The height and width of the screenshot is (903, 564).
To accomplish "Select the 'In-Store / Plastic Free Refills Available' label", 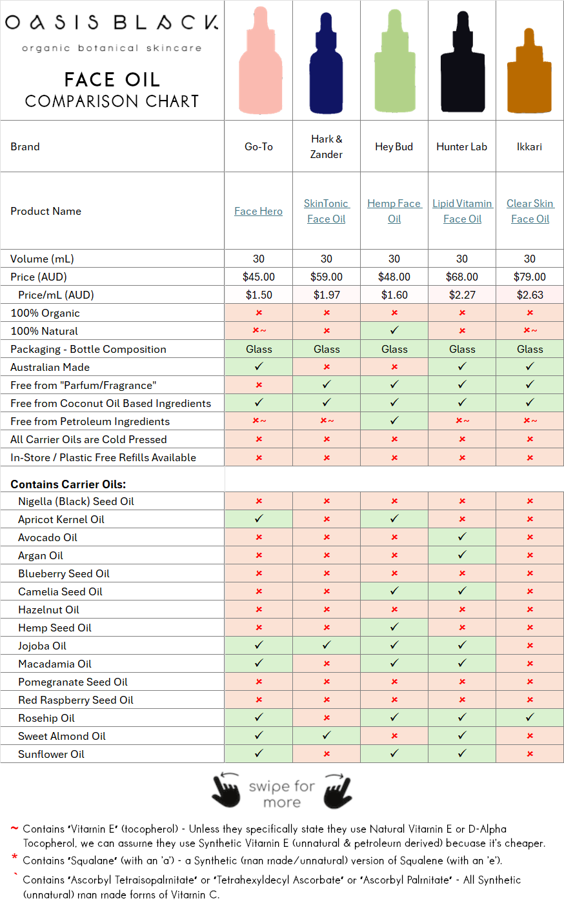I will [103, 457].
